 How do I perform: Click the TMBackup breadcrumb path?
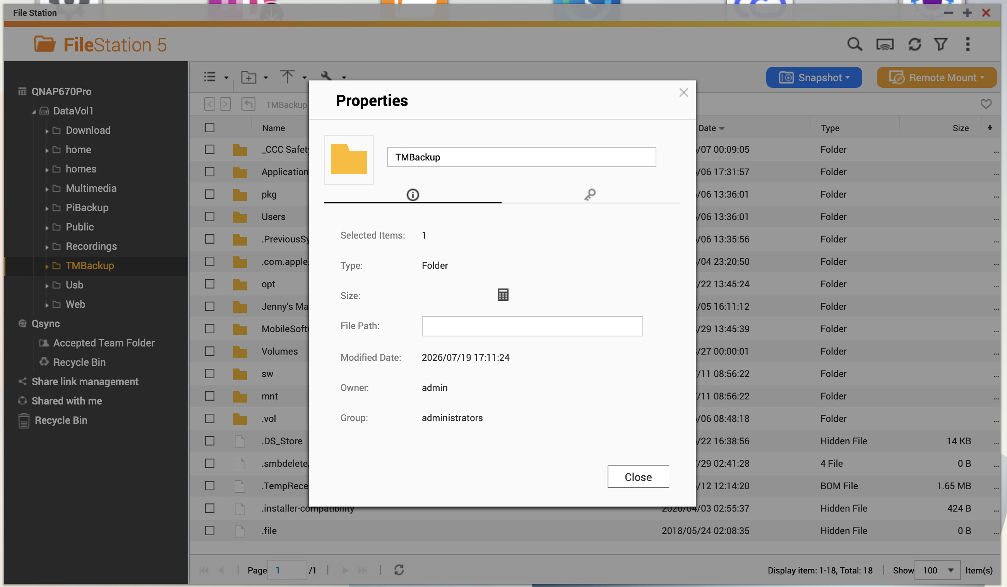pyautogui.click(x=286, y=105)
